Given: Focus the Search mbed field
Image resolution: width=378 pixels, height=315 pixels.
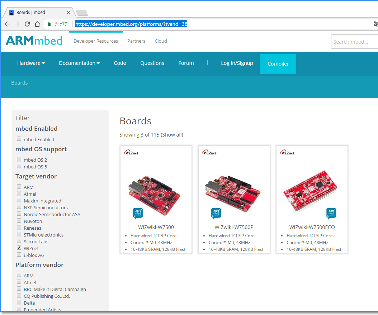Looking at the screenshot, I should pyautogui.click(x=354, y=42).
